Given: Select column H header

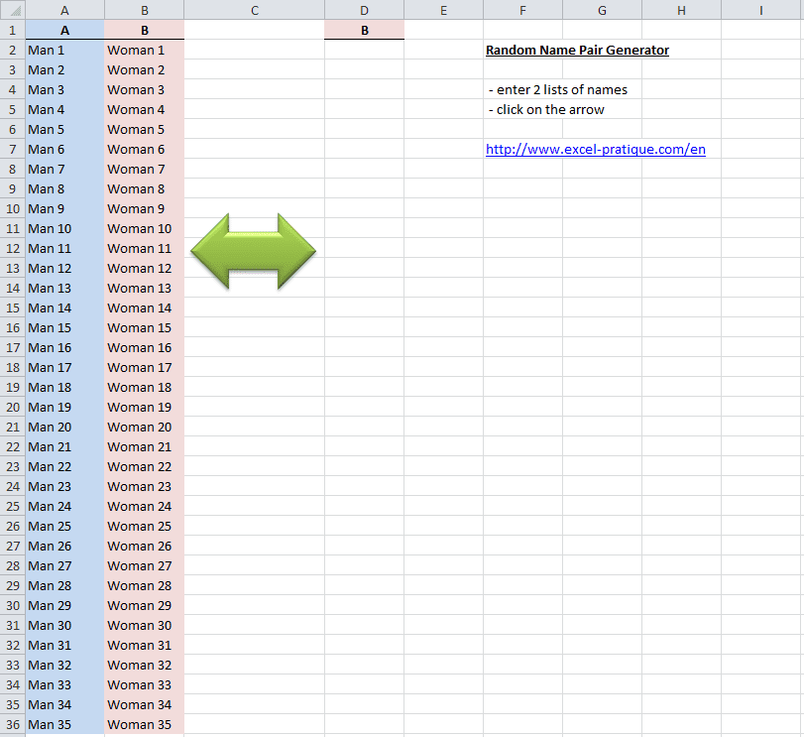Looking at the screenshot, I should click(x=681, y=10).
